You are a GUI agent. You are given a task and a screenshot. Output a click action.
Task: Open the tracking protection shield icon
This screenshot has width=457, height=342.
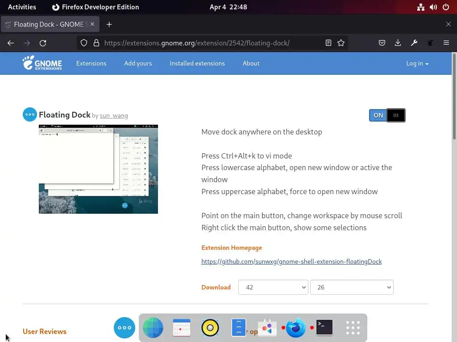click(84, 43)
